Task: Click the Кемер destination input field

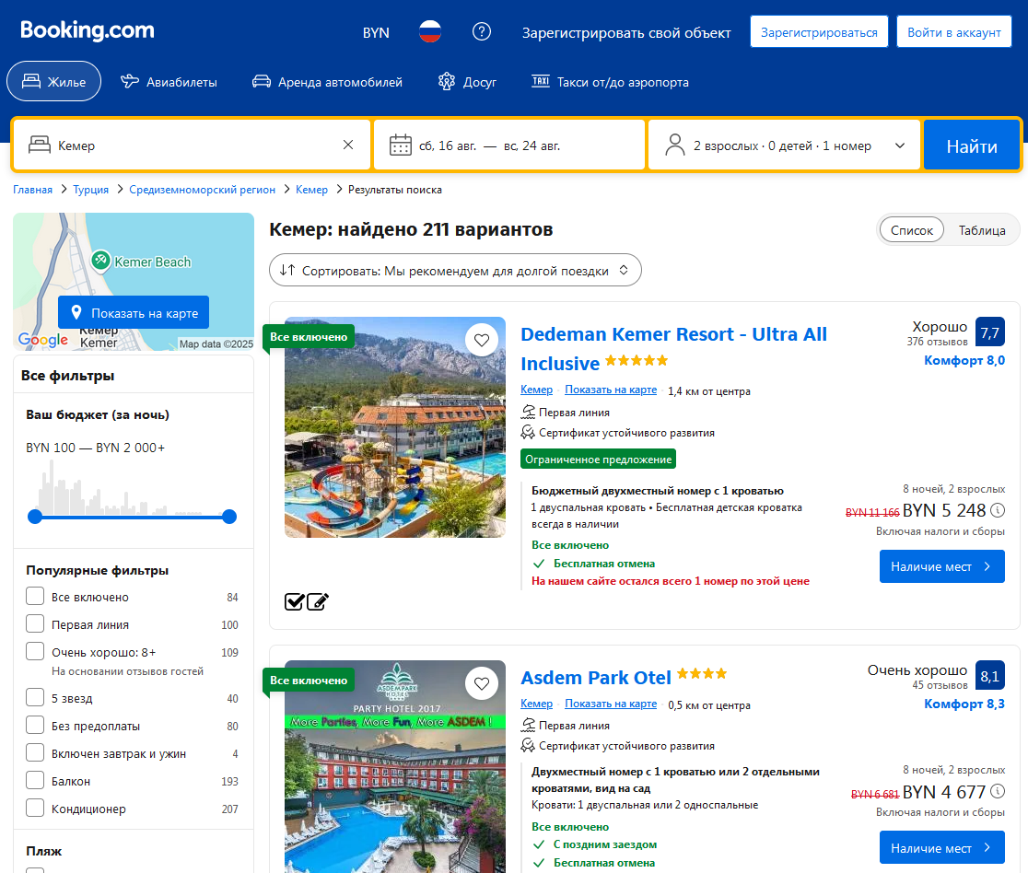Action: click(x=192, y=145)
